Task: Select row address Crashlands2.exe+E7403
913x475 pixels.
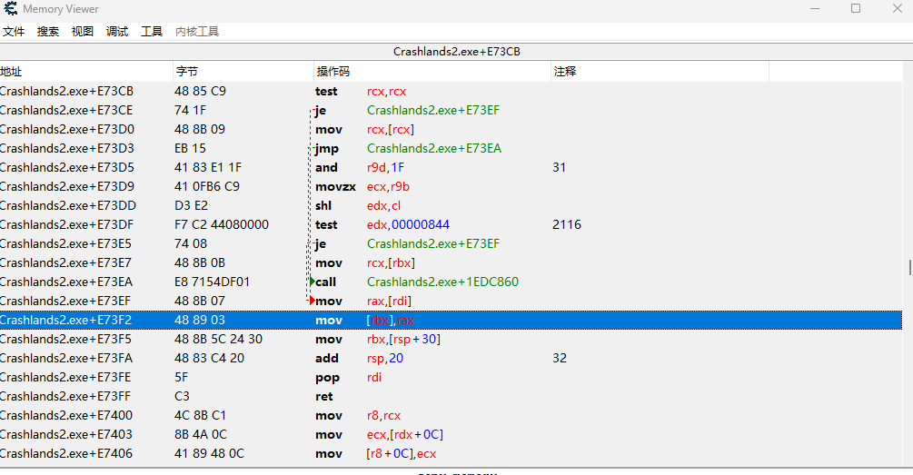Action: (66, 435)
